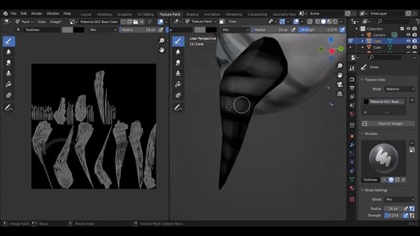Open the Window menu

pos(52,13)
